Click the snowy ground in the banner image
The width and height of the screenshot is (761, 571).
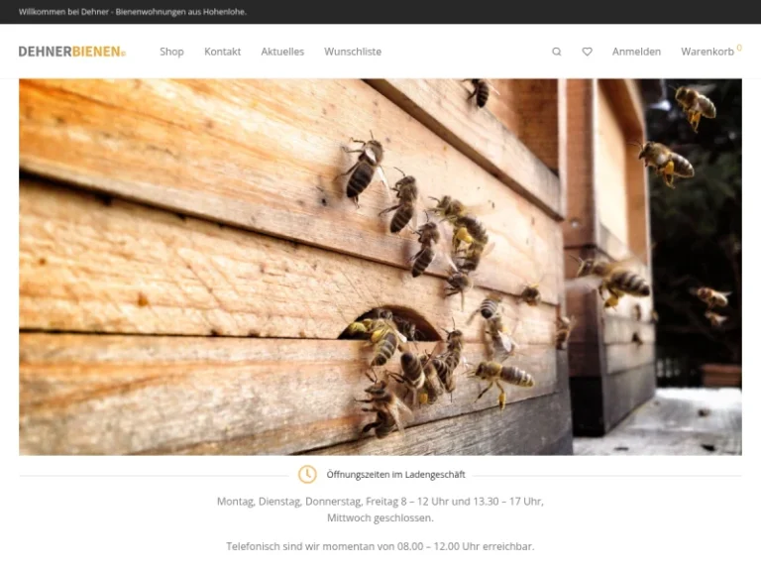pos(684,421)
